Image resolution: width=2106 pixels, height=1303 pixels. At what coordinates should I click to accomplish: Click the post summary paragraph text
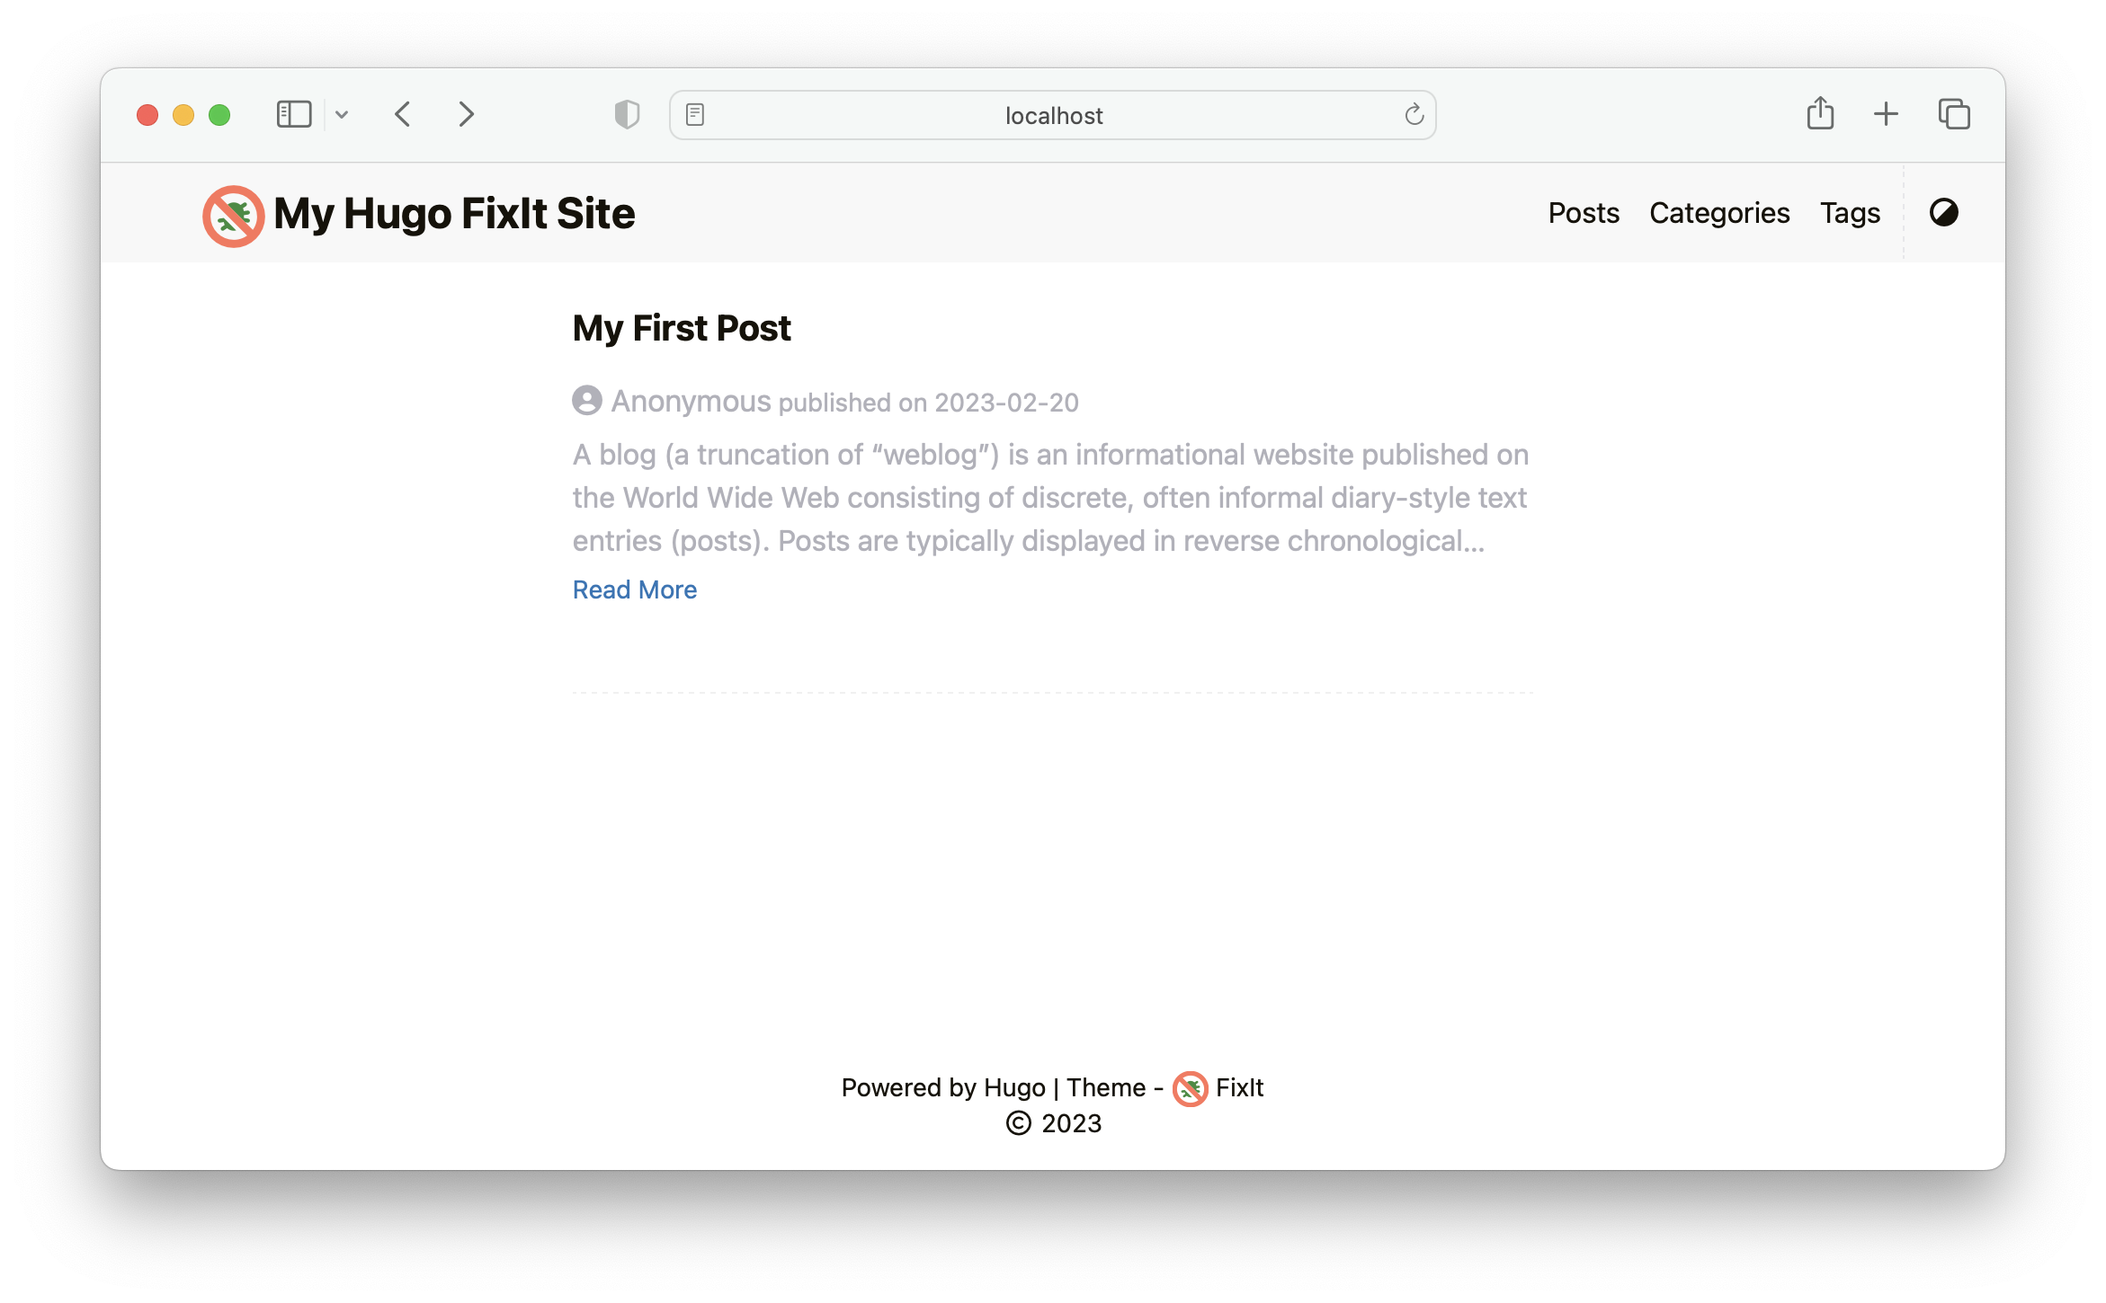pos(1050,498)
